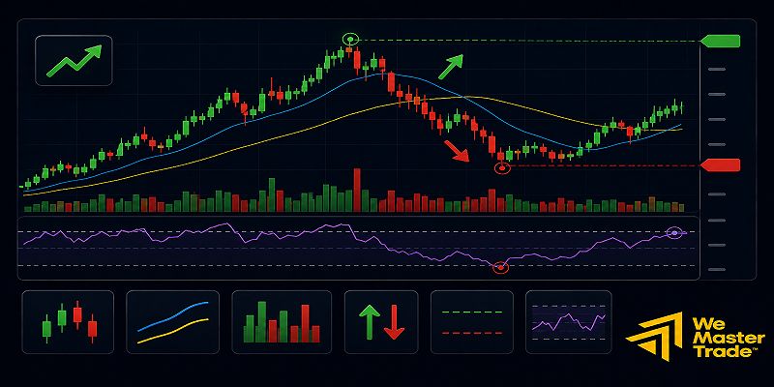Open the volume bars icon tile
Image resolution: width=774 pixels, height=387 pixels.
(282, 322)
